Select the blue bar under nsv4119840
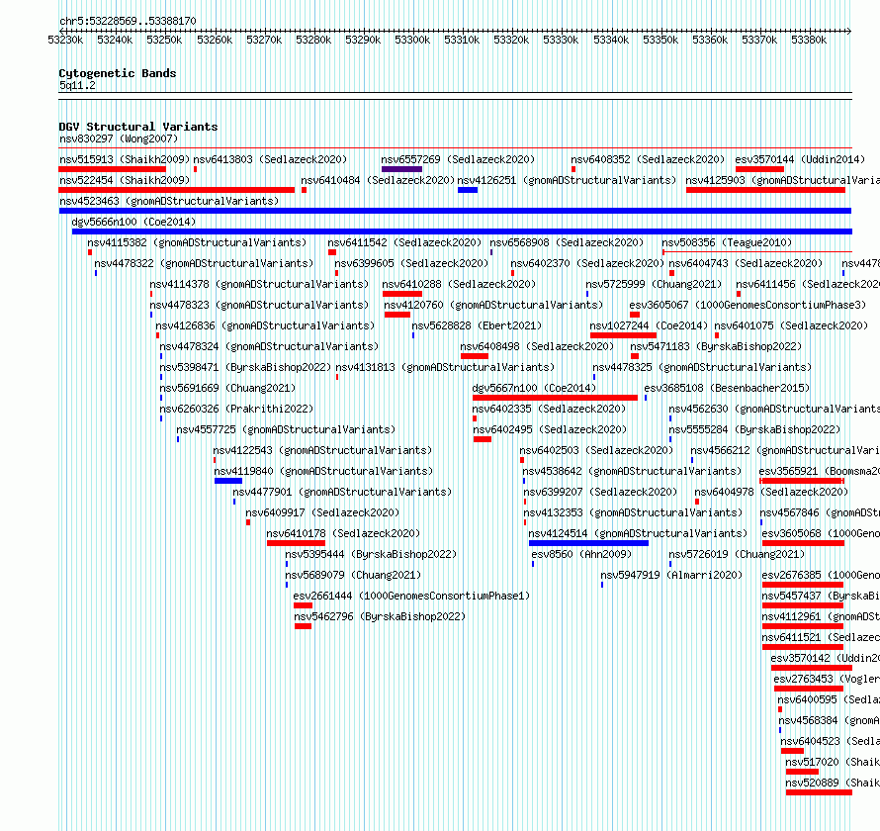Screen dimensions: 880x831 [x=227, y=481]
